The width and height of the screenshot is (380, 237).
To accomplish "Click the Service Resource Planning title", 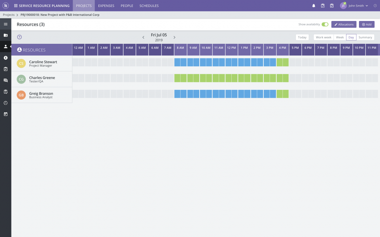I will tap(44, 6).
